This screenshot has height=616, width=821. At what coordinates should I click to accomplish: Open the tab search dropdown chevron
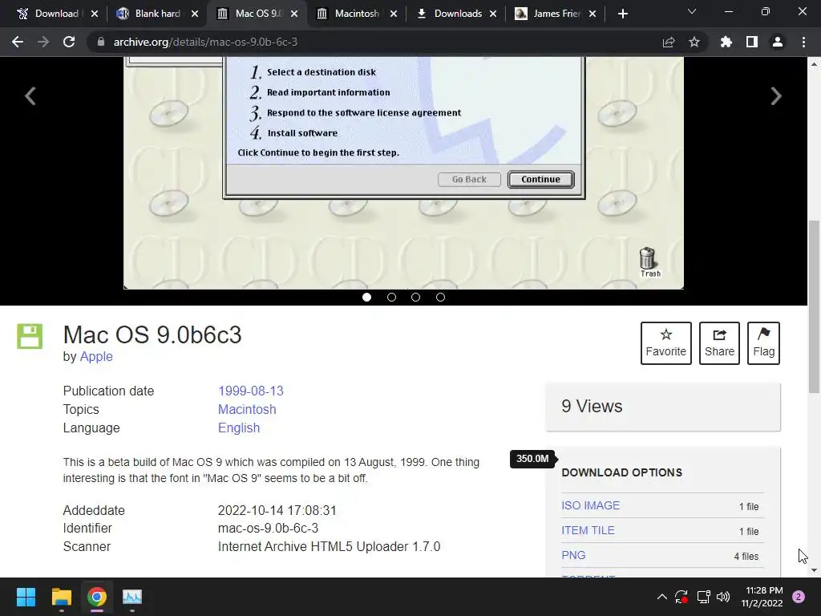point(692,11)
